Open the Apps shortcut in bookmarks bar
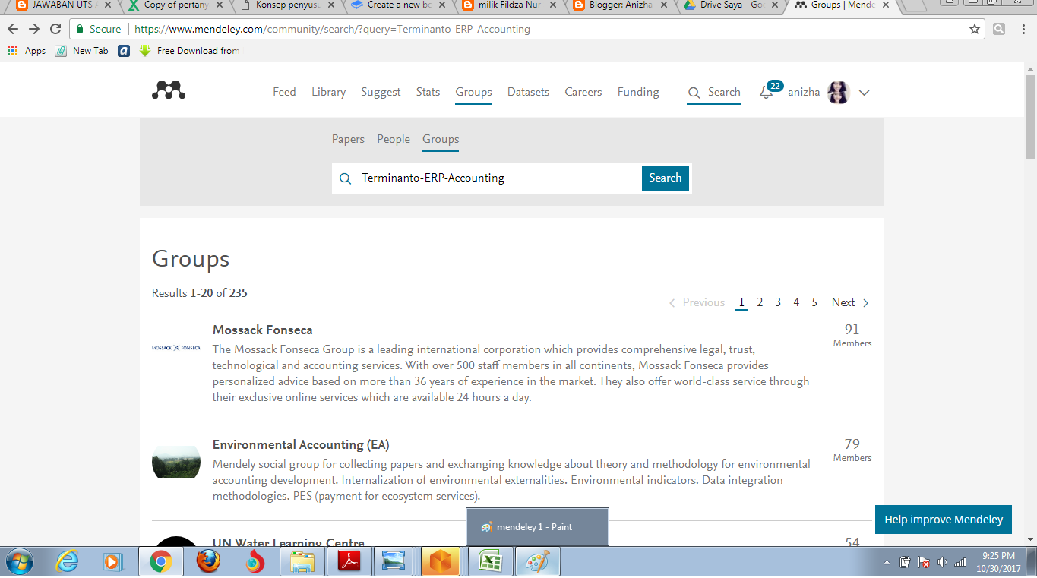Viewport: 1037px width, 578px height. [27, 51]
